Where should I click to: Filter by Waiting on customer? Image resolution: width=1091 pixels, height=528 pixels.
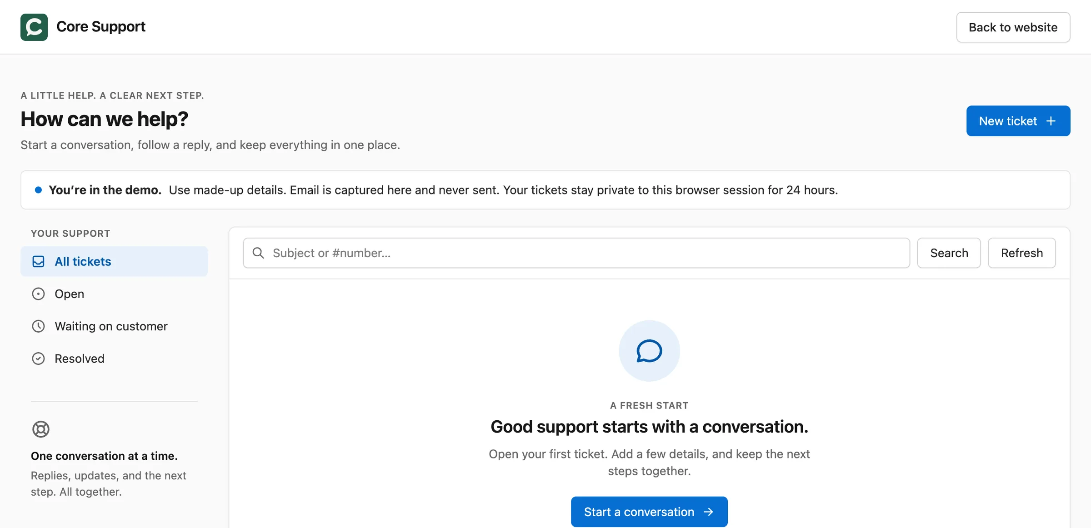pos(114,326)
